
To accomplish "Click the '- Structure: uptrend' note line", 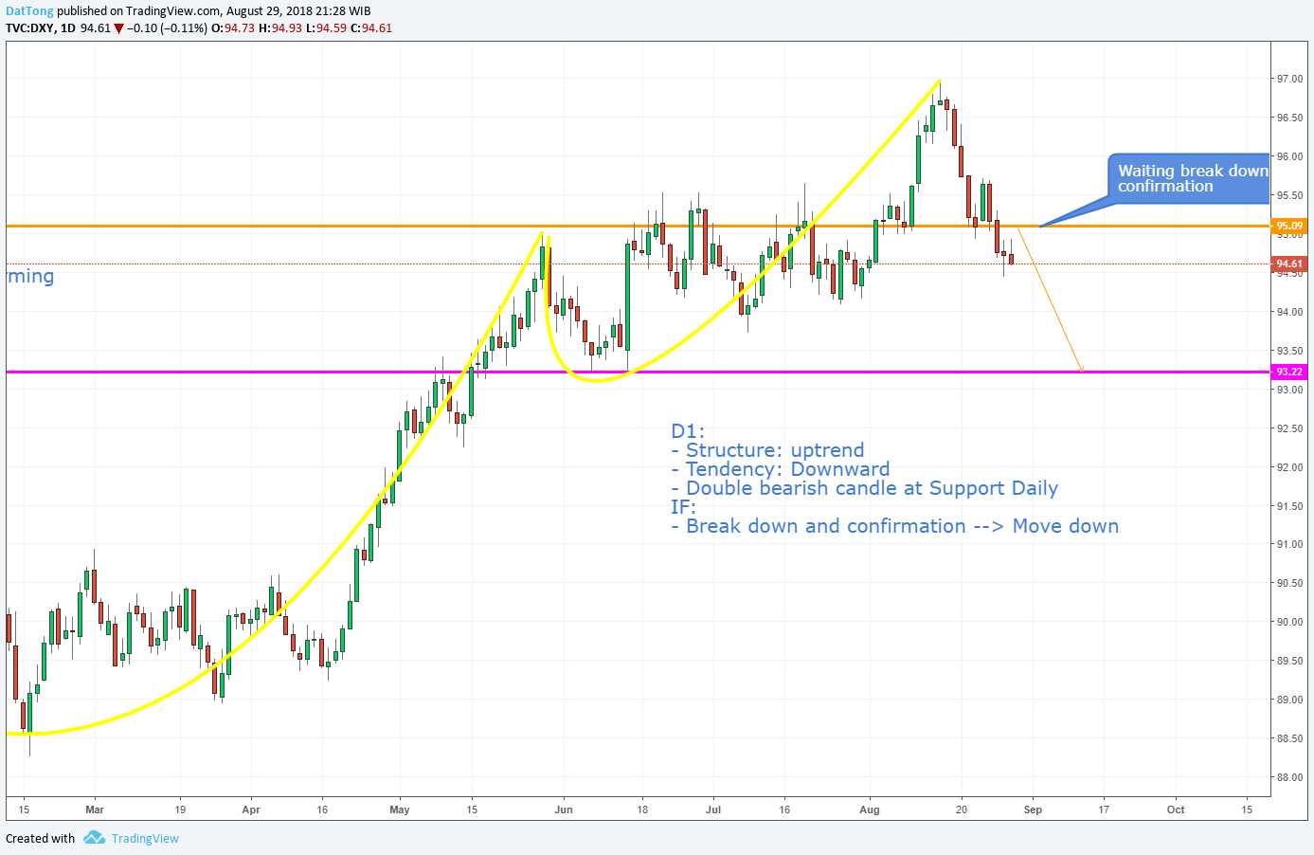I will coord(767,450).
